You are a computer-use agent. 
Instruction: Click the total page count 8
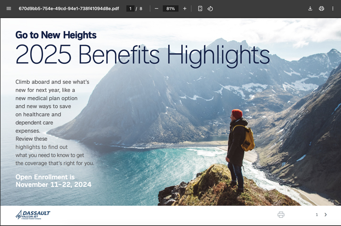tap(141, 8)
